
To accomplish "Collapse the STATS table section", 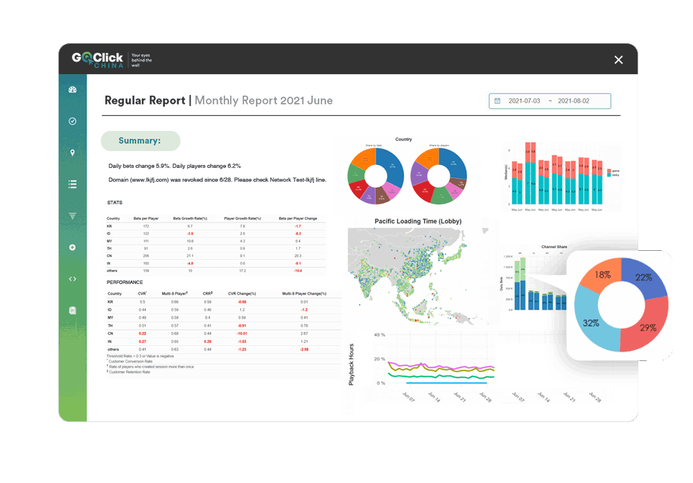I will [x=114, y=202].
